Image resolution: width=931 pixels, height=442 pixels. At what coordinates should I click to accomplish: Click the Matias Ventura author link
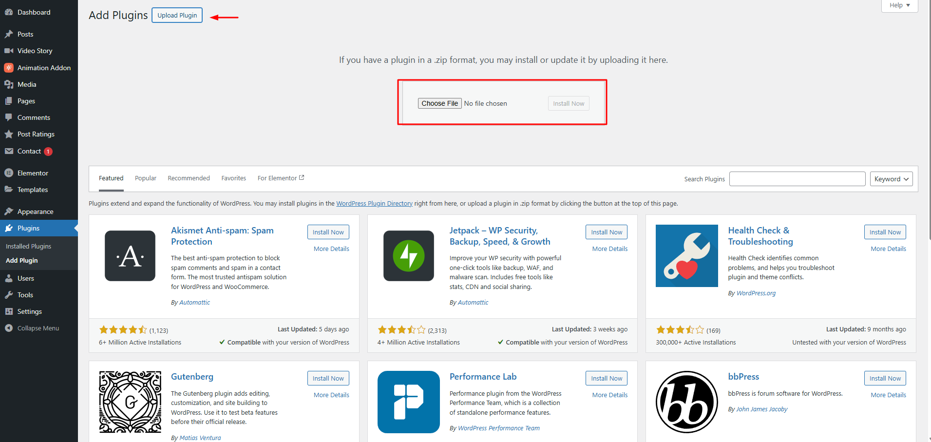pos(200,438)
